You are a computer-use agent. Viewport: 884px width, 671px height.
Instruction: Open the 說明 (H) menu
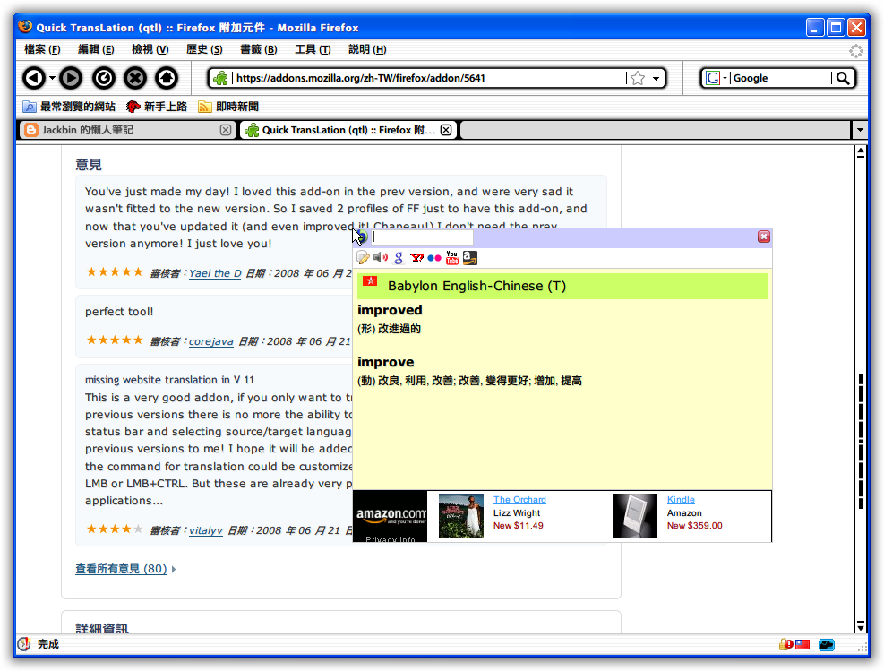[x=367, y=49]
